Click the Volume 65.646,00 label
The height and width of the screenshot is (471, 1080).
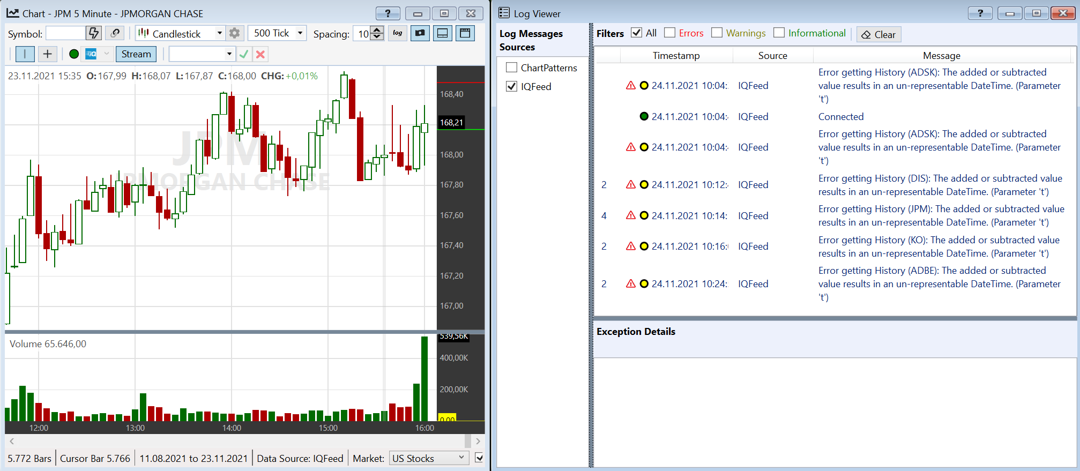pyautogui.click(x=48, y=343)
